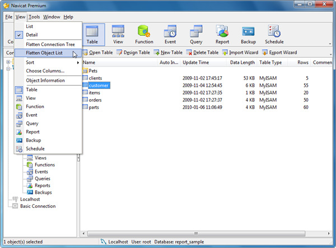Select Flatten Connection Tree option
This screenshot has height=248, width=336.
(x=48, y=44)
